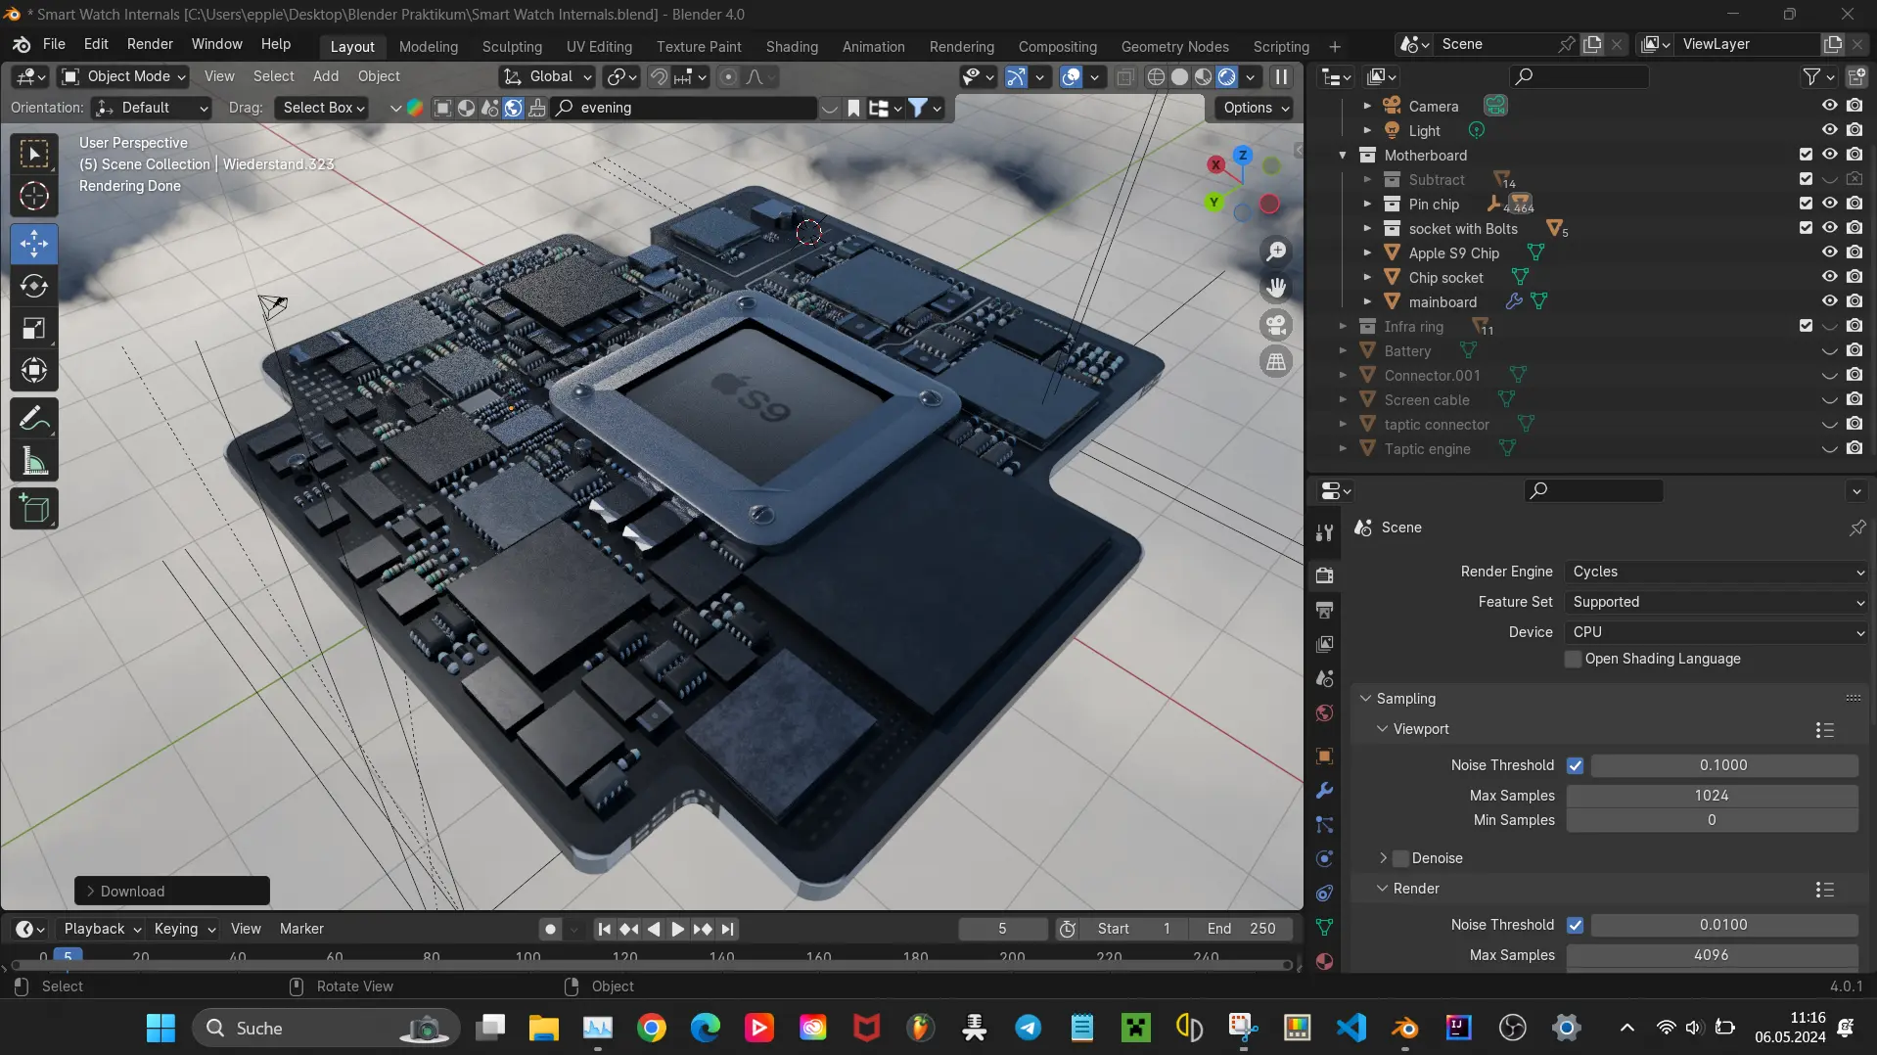
Task: Select the Add Cube tool
Action: click(34, 509)
